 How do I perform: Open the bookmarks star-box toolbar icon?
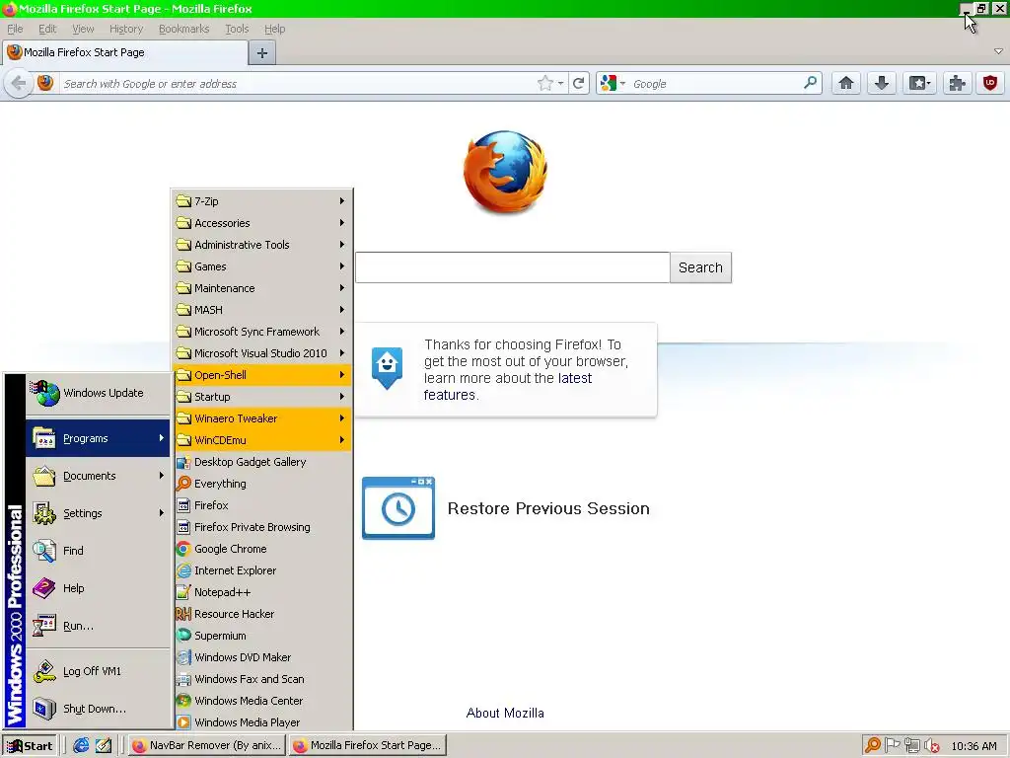pyautogui.click(x=919, y=83)
